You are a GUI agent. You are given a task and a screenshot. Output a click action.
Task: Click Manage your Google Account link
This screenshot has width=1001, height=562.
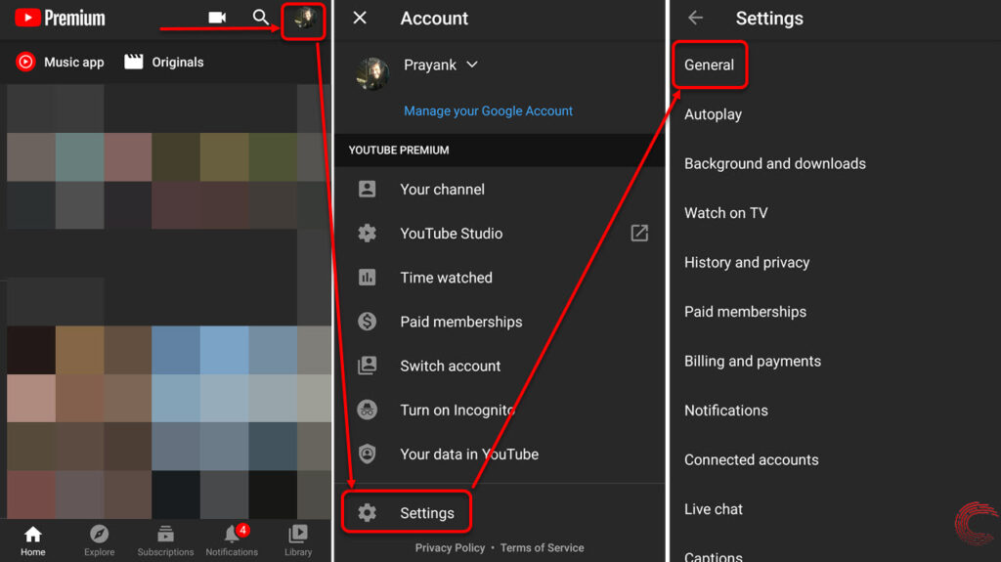pyautogui.click(x=488, y=110)
